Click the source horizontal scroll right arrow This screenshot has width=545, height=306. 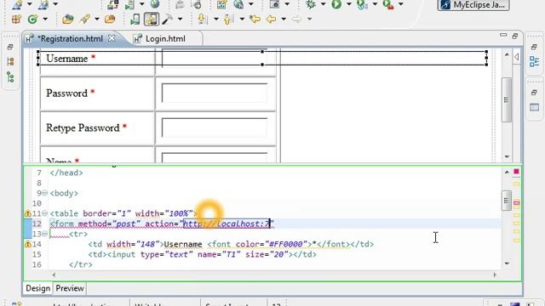(495, 275)
